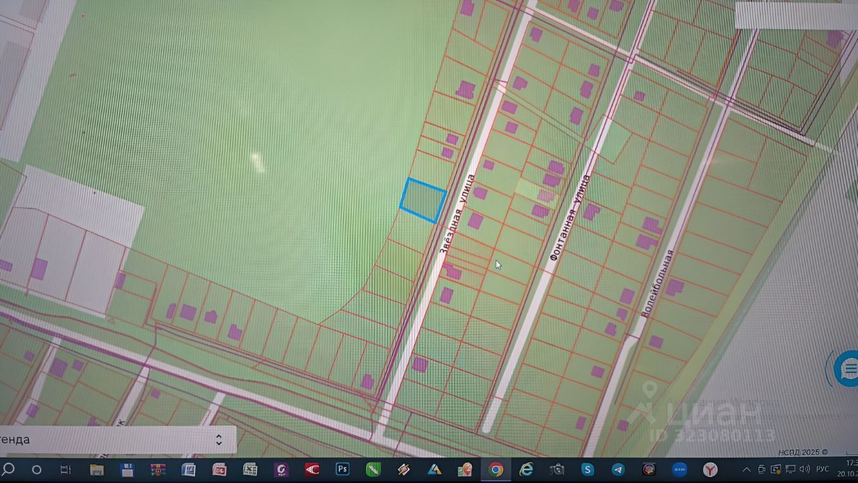Open the triangle-logo app on taskbar

click(434, 470)
